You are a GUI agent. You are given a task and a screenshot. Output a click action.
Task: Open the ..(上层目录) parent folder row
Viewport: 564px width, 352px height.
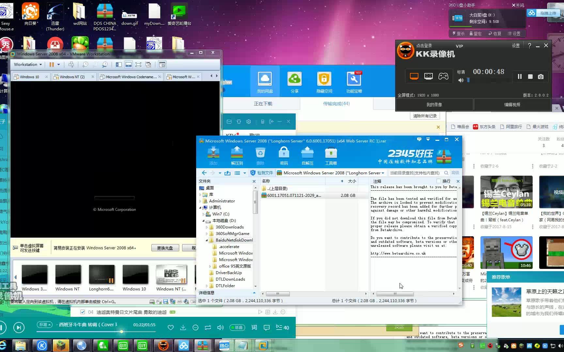[x=314, y=188]
